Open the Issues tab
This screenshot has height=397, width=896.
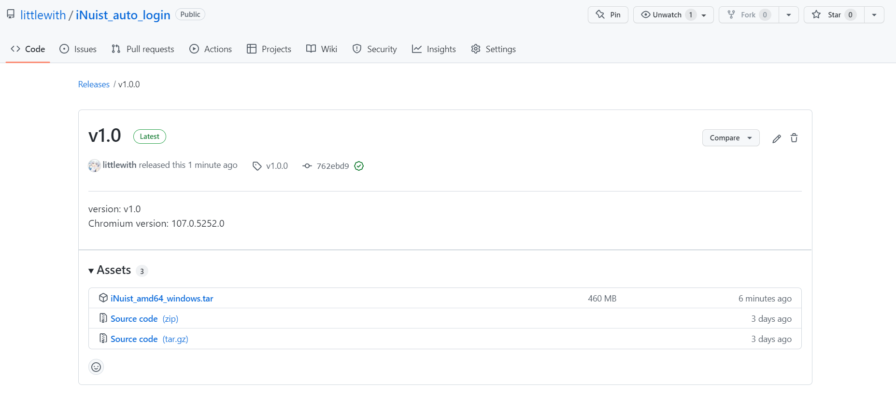click(x=78, y=49)
